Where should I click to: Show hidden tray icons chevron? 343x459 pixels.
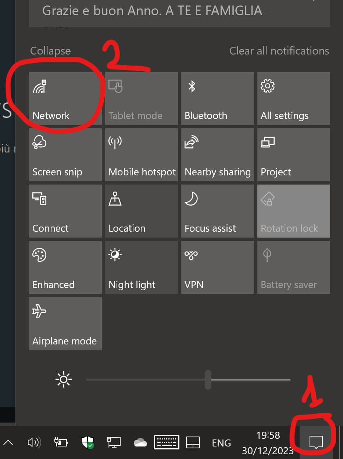8,442
